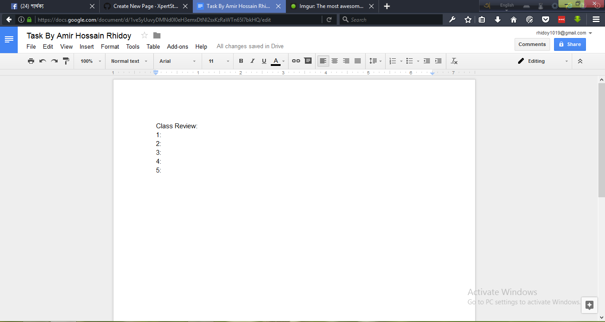The width and height of the screenshot is (605, 322).
Task: Hide the menus with the double chevron
Action: (580, 61)
